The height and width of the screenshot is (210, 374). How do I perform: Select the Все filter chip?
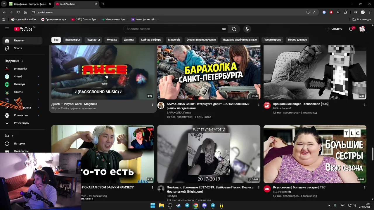[x=56, y=40]
